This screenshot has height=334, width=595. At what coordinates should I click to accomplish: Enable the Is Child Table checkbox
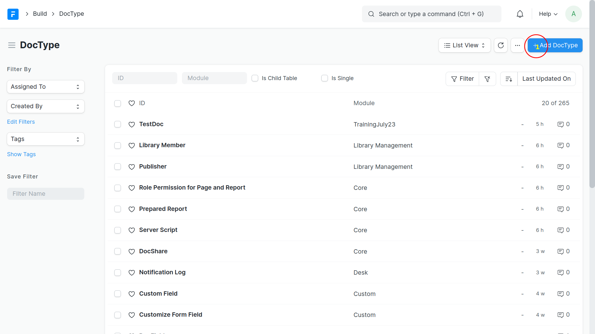pyautogui.click(x=255, y=78)
